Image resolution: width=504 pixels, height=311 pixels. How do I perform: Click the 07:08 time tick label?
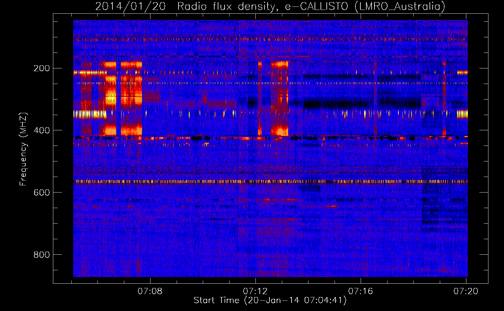(x=150, y=291)
